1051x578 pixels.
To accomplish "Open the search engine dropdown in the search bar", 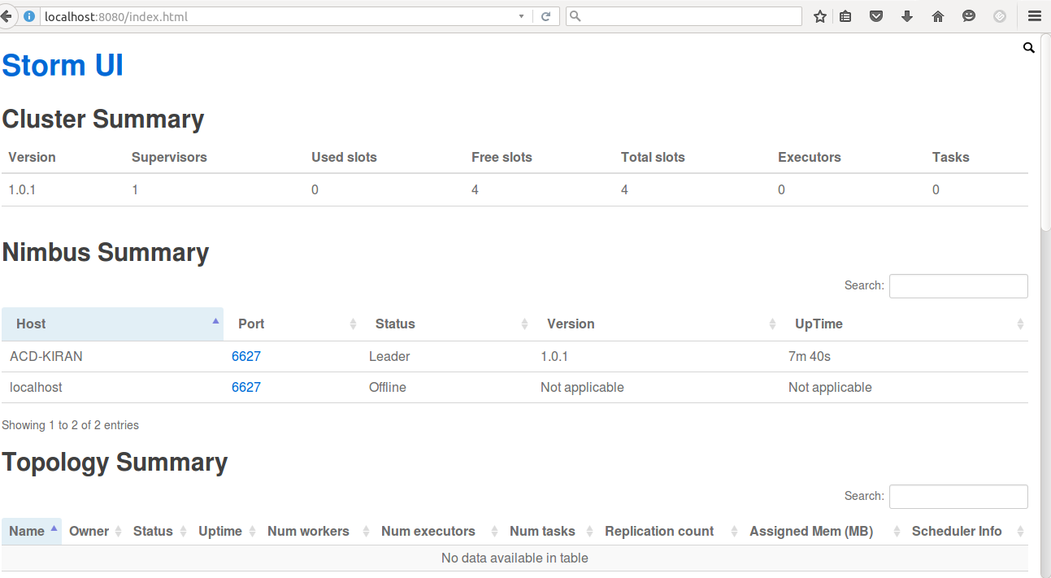I will tap(574, 15).
